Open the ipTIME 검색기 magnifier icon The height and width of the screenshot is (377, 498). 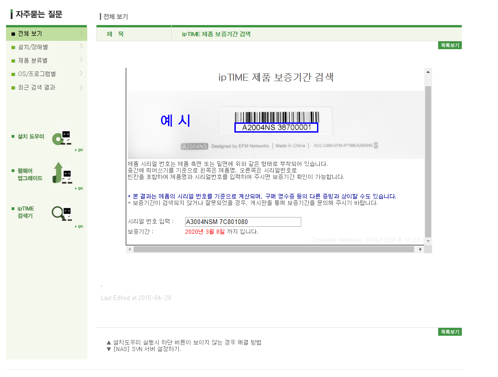(62, 213)
